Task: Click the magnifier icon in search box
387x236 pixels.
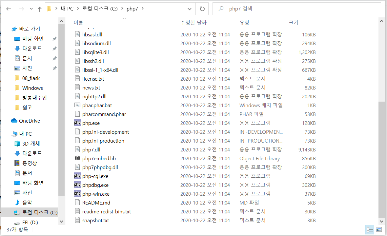Action: click(221, 9)
